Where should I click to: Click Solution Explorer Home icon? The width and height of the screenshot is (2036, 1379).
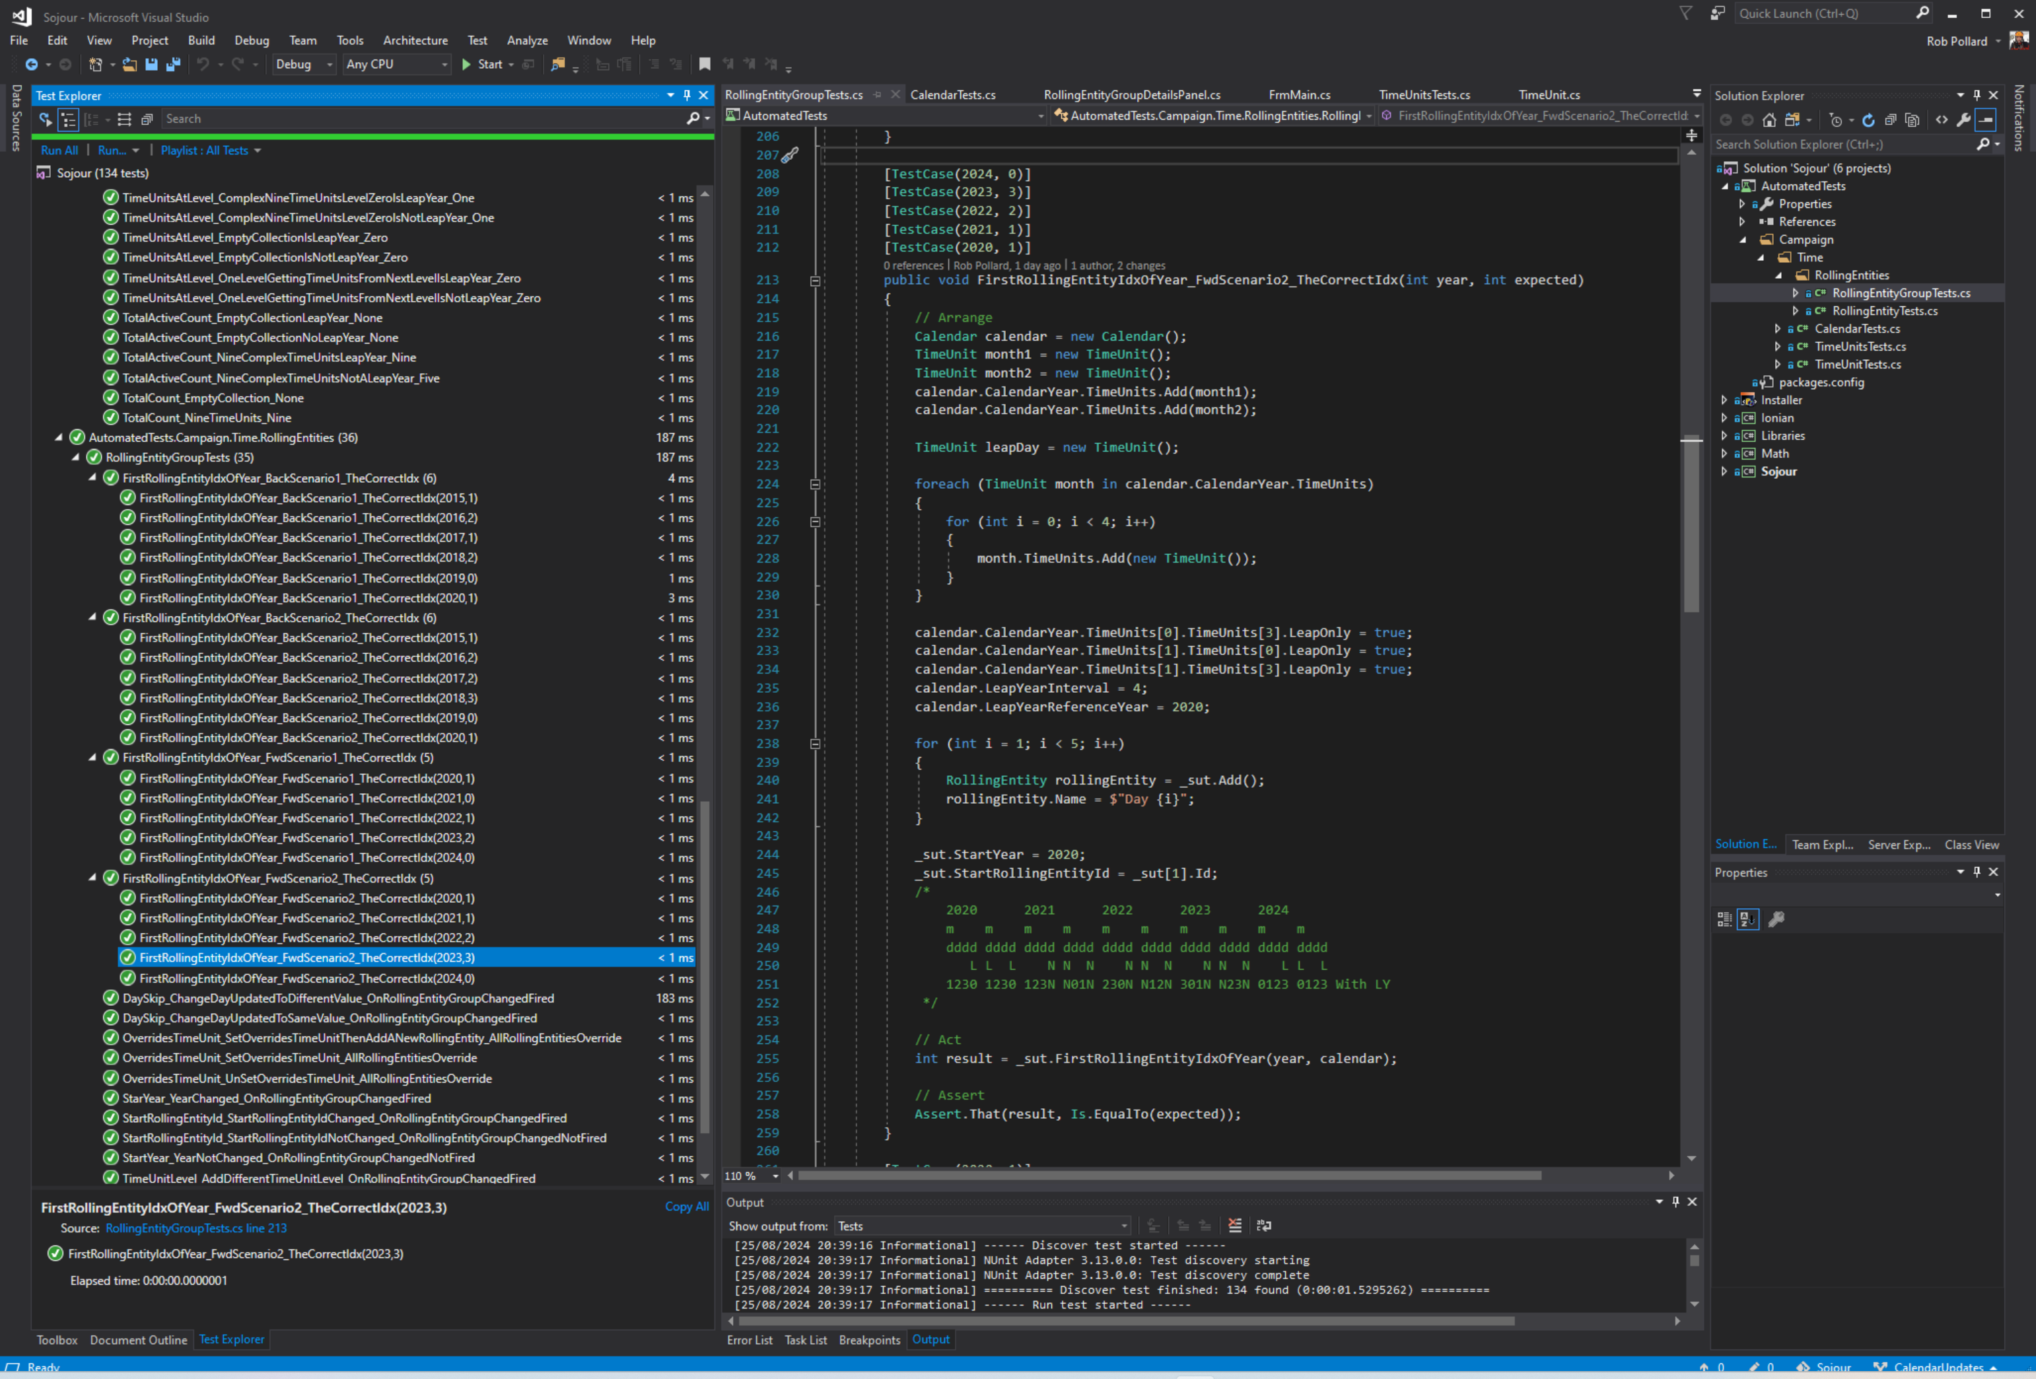(1769, 120)
